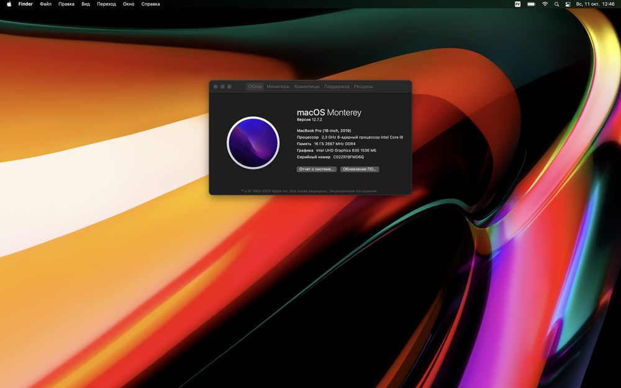Viewport: 621px width, 388px height.
Task: Click the date and time clock
Action: 596,4
